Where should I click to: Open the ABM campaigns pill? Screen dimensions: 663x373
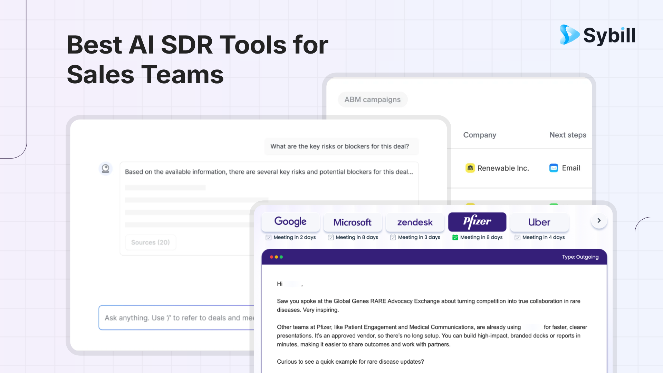tap(373, 99)
